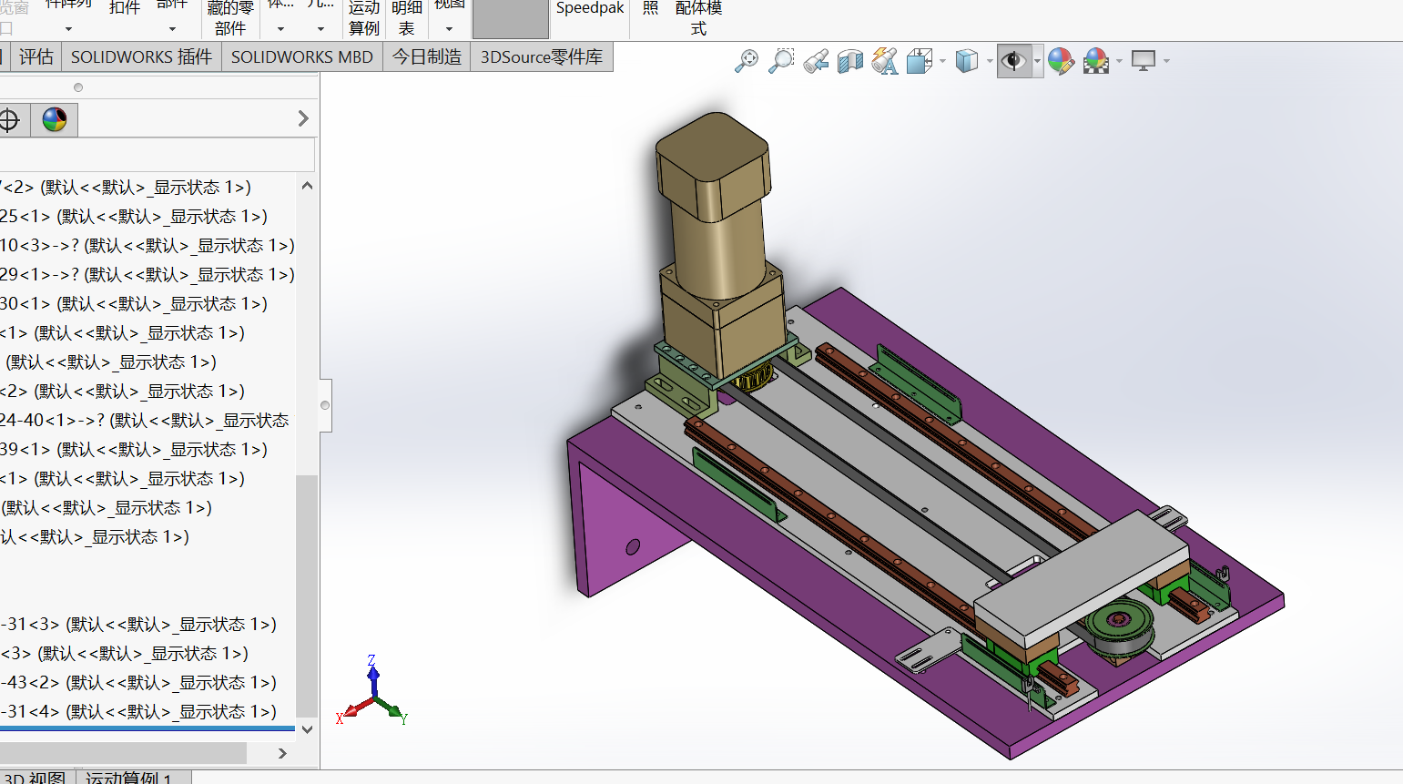This screenshot has height=784, width=1403.
Task: Click the feature tree filter field
Action: 157,154
